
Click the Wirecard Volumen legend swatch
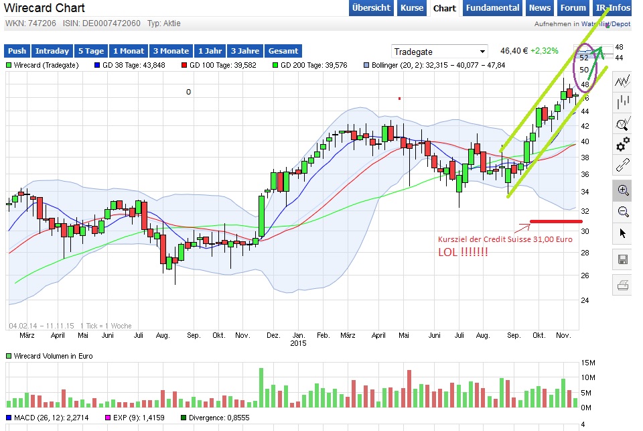9,356
